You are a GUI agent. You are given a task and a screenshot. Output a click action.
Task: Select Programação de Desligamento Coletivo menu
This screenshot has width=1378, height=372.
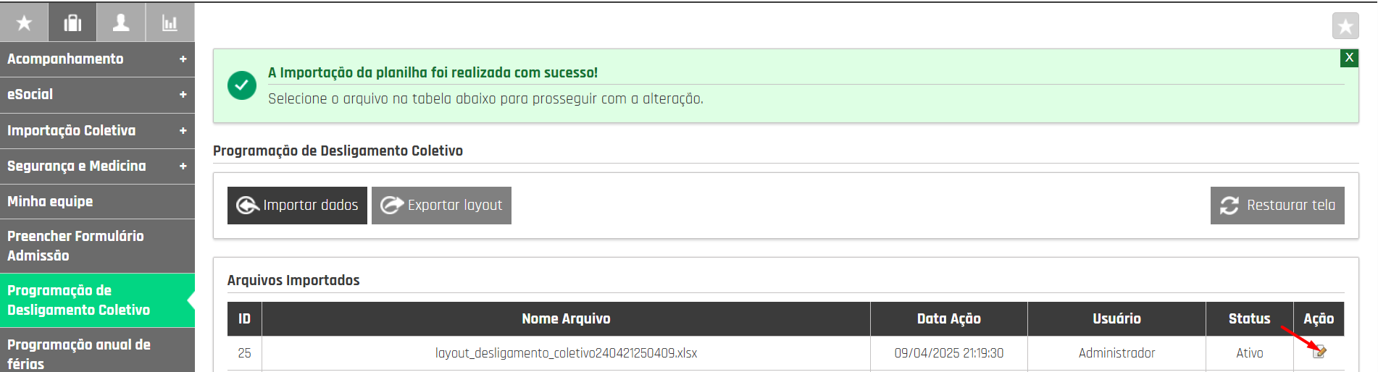pos(97,300)
